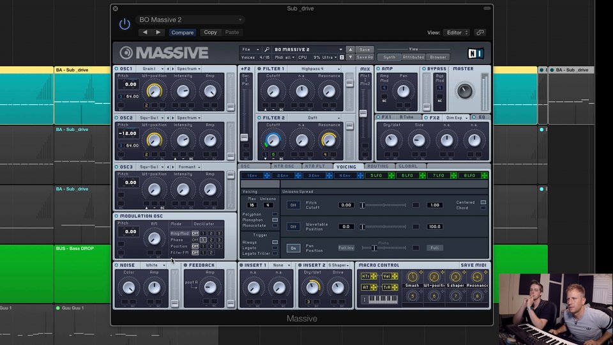The image size is (613, 345).
Task: Click the Native Instruments NI logo
Action: click(475, 53)
